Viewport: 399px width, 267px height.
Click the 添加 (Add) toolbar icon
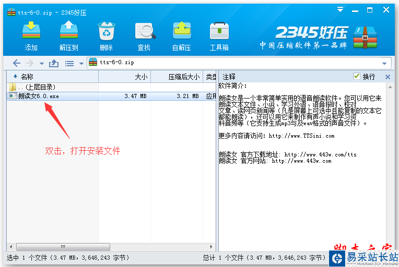31,31
